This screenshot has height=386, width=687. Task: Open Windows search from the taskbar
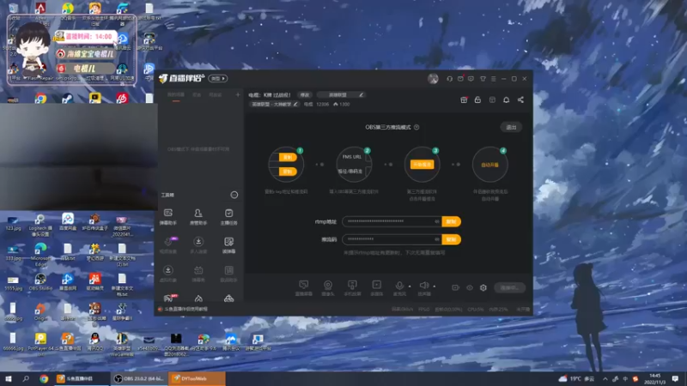(26, 379)
